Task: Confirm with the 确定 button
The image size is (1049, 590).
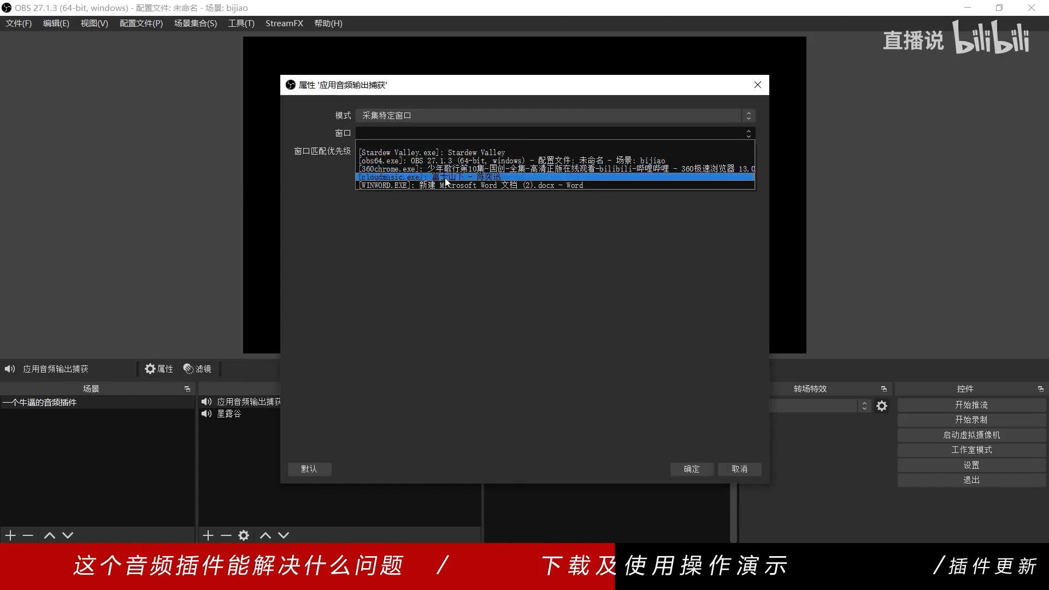Action: click(x=691, y=469)
